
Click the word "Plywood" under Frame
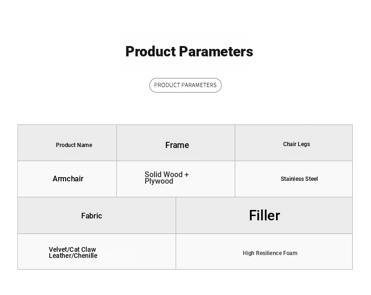(x=159, y=181)
